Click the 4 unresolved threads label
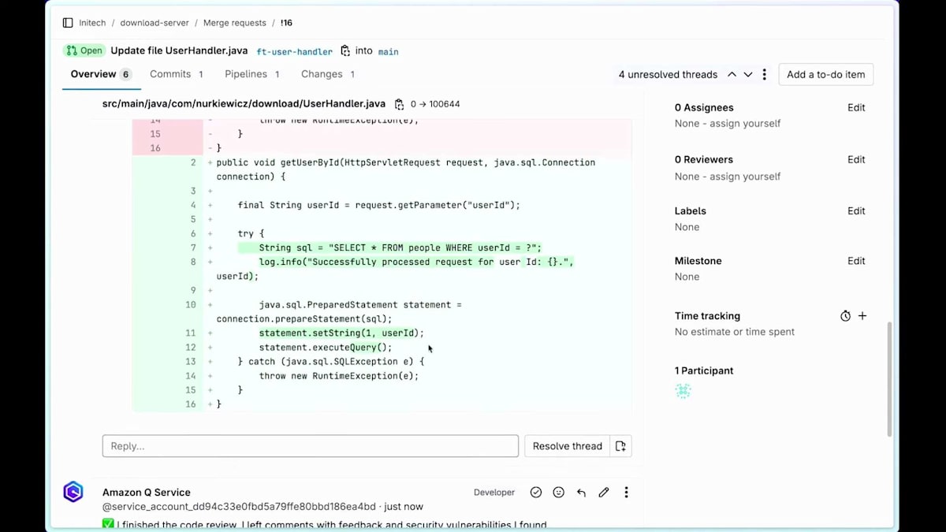 point(668,74)
